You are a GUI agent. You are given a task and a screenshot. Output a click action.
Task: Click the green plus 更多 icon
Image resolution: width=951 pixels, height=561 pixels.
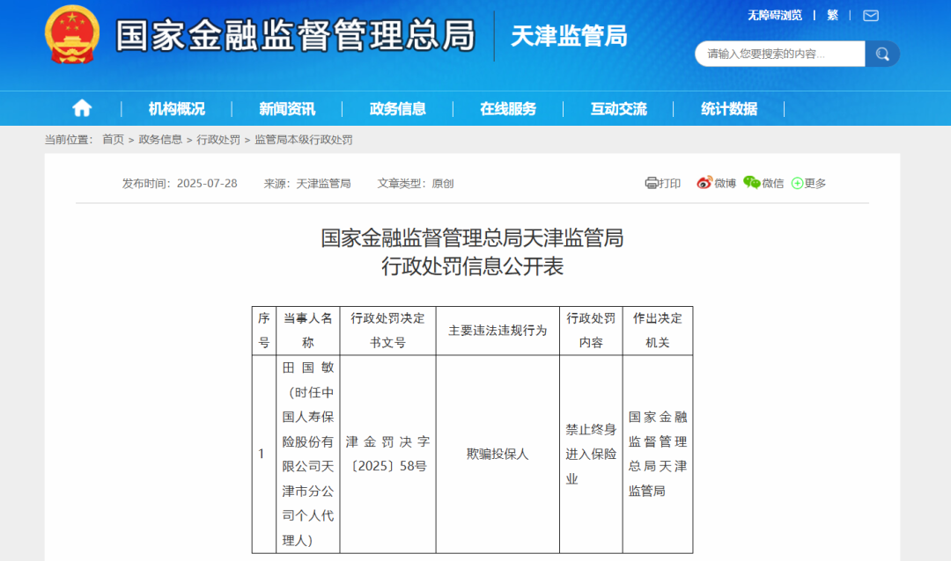[797, 184]
